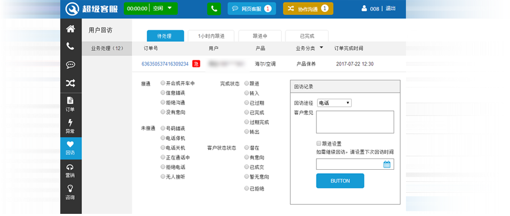
Task: Select the 开会或开车中 radio option
Action: click(x=162, y=84)
